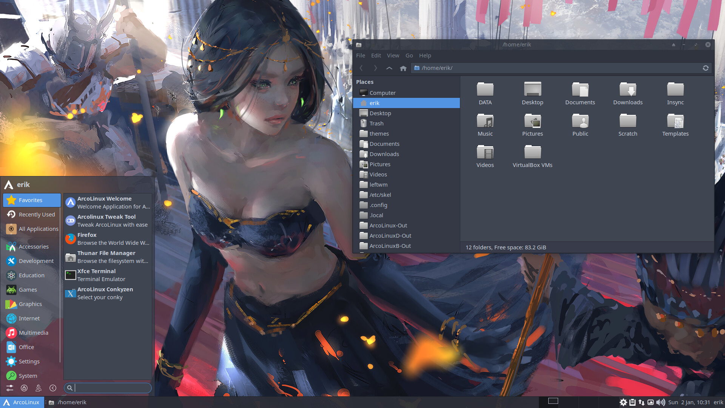This screenshot has height=408, width=725.
Task: Launch Firefox from favorites
Action: [x=108, y=239]
